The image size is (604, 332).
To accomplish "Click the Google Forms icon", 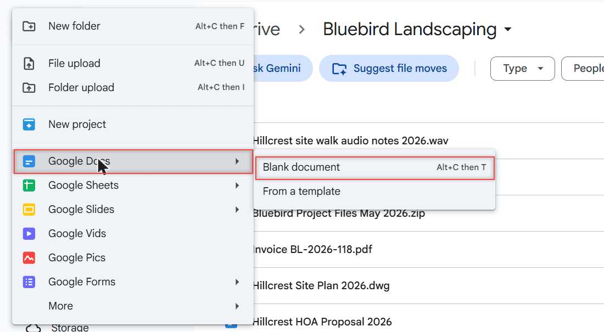I will coord(29,282).
